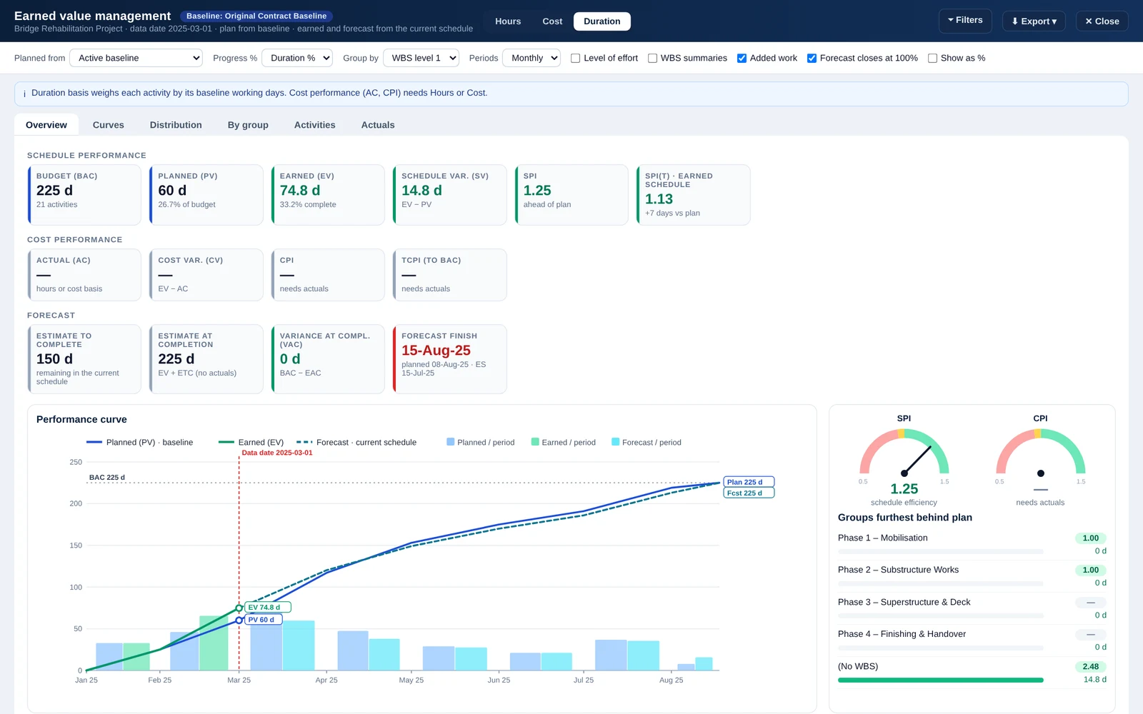Screen dimensions: 1143x714
Task: Enable Level of effort checkbox
Action: (575, 59)
